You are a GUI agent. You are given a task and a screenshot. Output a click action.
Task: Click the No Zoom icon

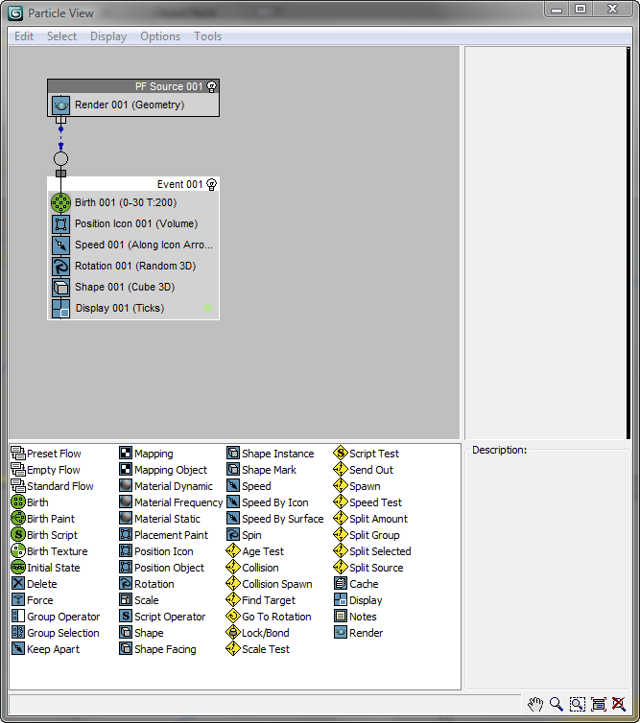619,704
